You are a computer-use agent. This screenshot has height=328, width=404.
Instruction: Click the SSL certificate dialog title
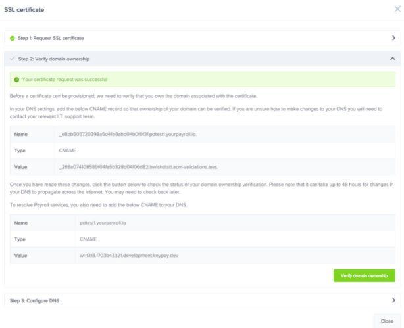pos(24,10)
